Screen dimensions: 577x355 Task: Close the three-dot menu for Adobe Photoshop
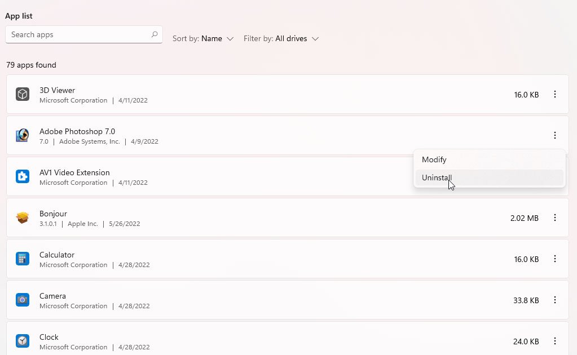[x=555, y=135]
